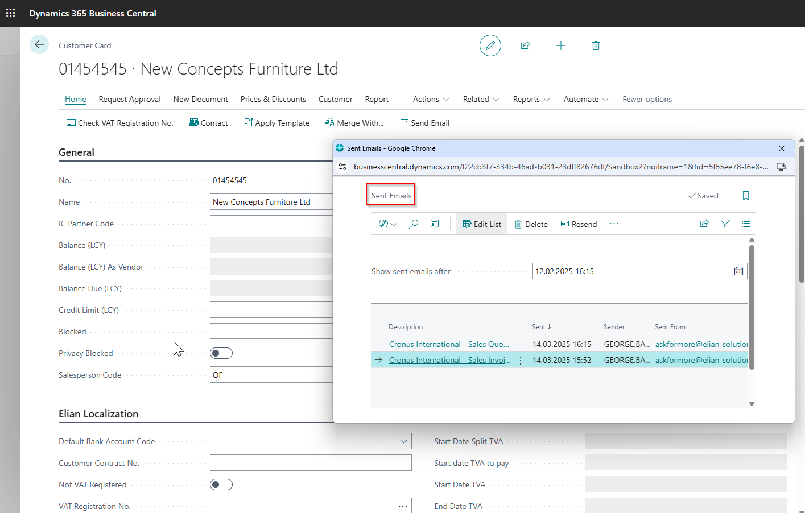Click the search magnifier in Sent Emails
The height and width of the screenshot is (513, 805).
[414, 224]
